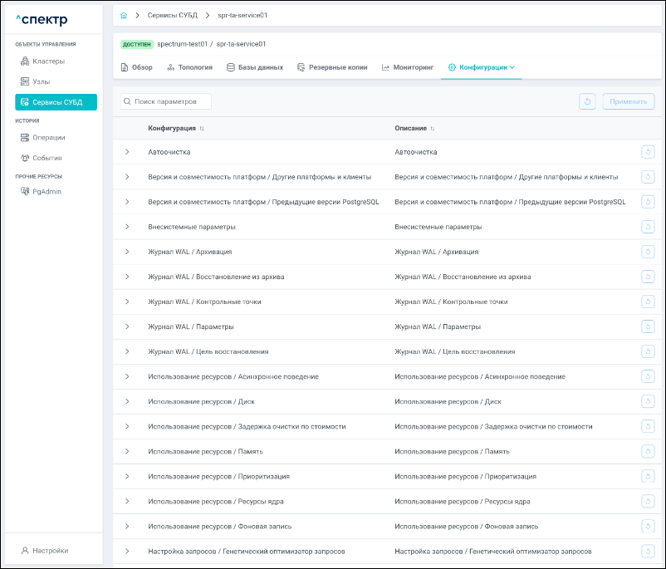This screenshot has height=569, width=666.
Task: Open Настройки at sidebar bottom
Action: (50, 550)
